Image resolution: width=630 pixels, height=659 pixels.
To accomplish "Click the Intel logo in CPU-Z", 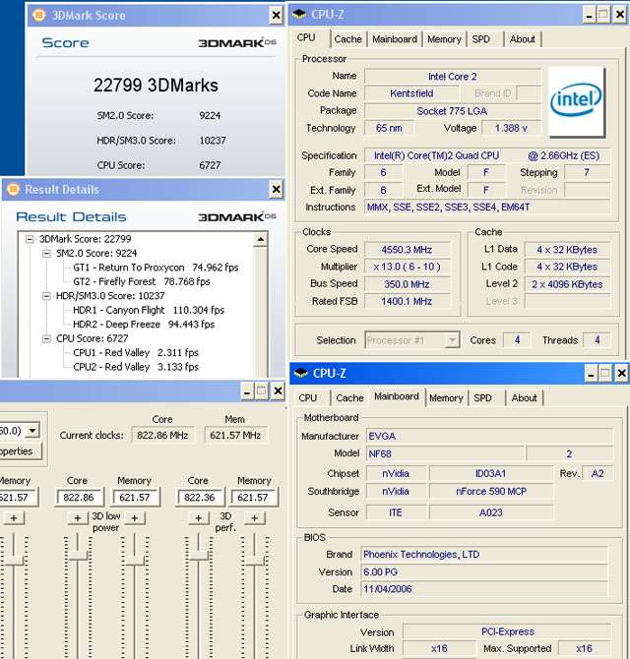I will (577, 102).
